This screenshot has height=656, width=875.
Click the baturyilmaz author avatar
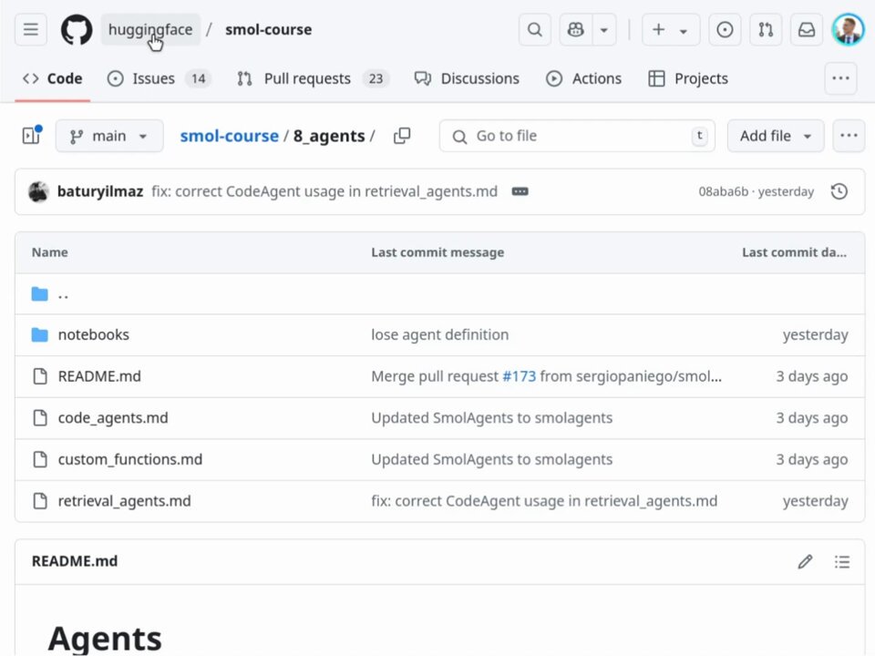coord(38,191)
